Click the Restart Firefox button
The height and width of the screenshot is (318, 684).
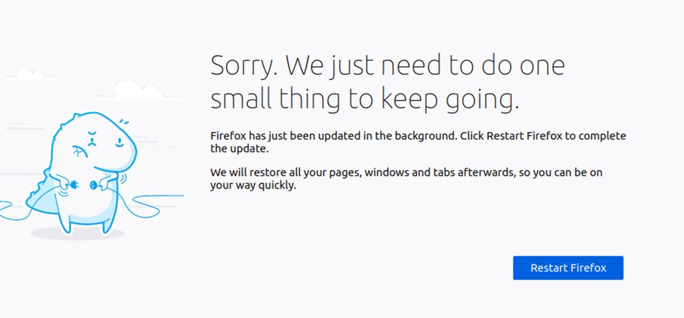pyautogui.click(x=568, y=268)
